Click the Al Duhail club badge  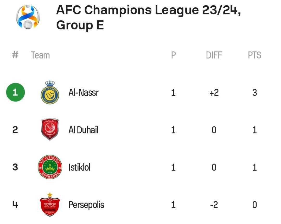[x=49, y=130]
